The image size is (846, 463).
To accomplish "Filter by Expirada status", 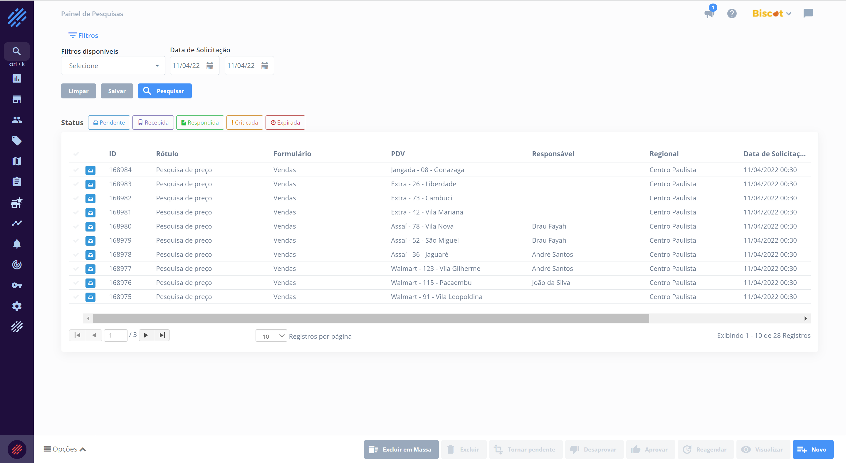I will pyautogui.click(x=285, y=123).
